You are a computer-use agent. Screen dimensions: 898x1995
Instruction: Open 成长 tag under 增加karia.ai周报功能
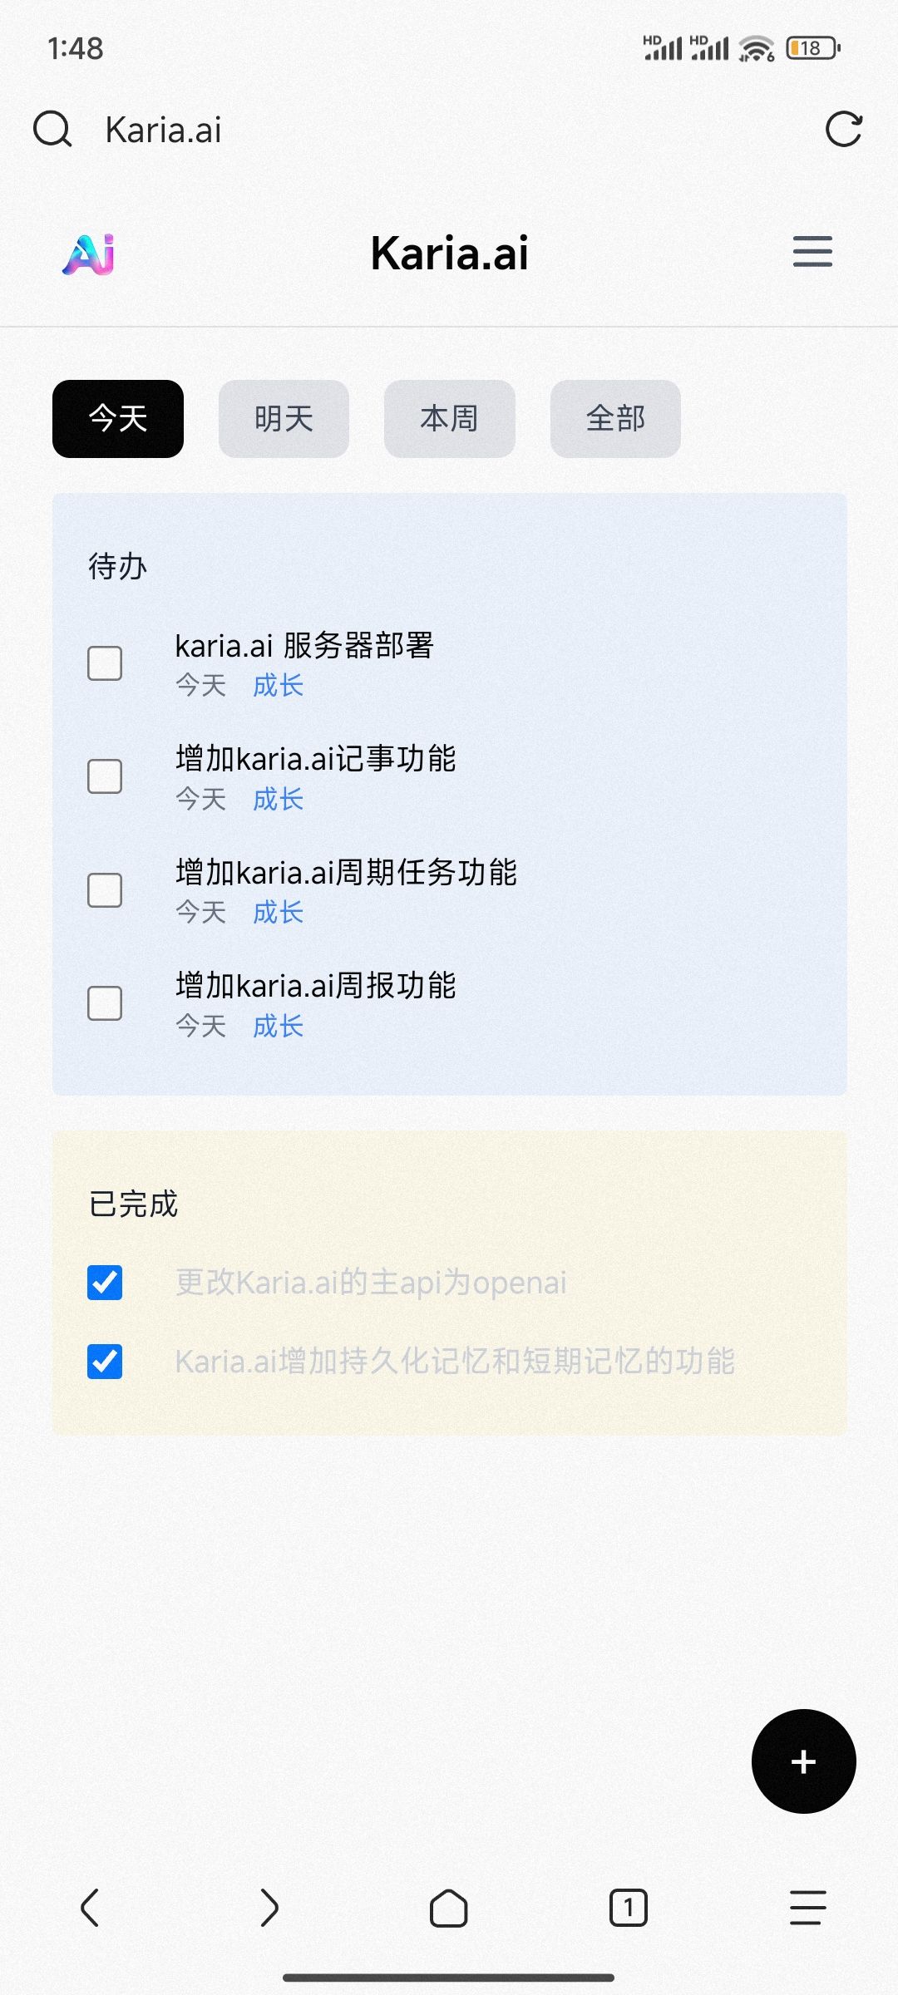click(278, 1027)
